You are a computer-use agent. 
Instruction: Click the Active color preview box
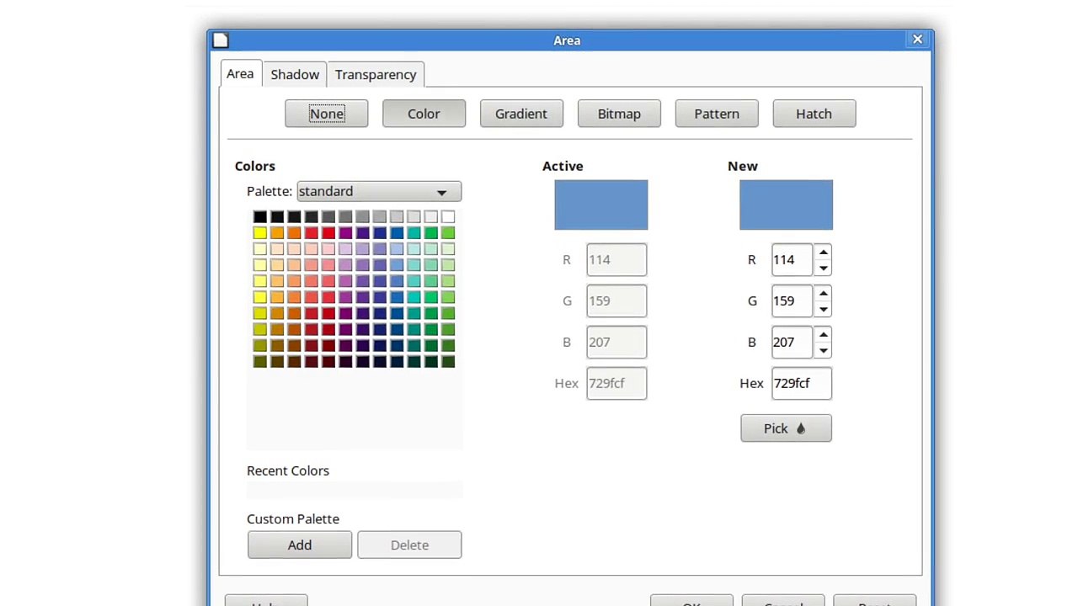point(601,205)
